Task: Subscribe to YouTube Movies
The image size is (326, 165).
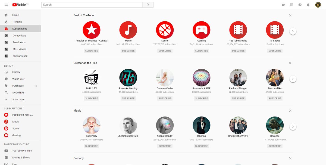Action: [238, 51]
